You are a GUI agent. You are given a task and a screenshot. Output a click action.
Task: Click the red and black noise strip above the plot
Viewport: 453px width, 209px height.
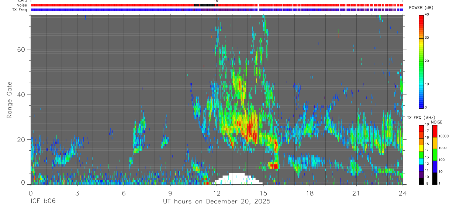click(x=217, y=5)
